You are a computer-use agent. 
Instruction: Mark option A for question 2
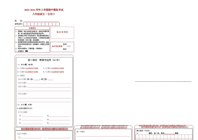coord(53,68)
